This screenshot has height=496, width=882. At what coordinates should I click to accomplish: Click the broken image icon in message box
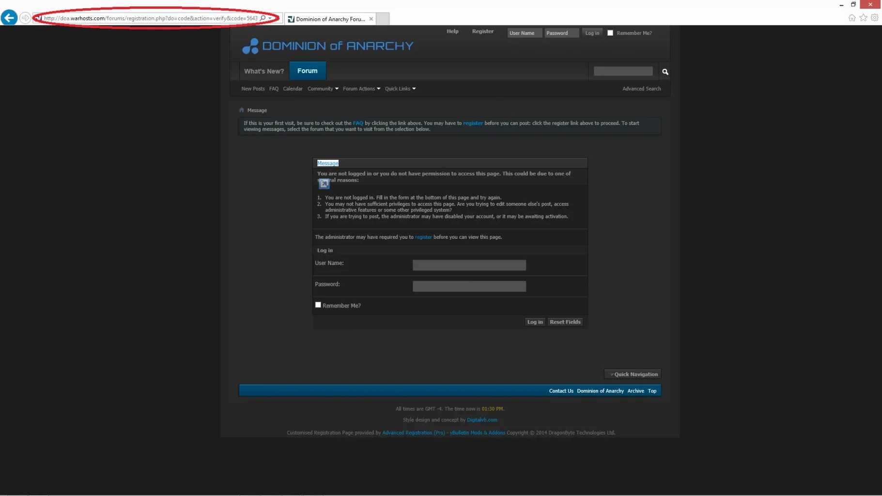point(324,184)
